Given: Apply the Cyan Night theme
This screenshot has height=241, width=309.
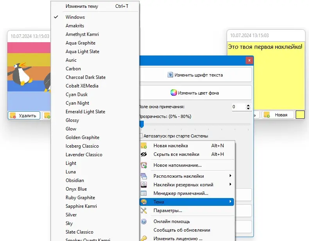Looking at the screenshot, I should click(95, 103).
